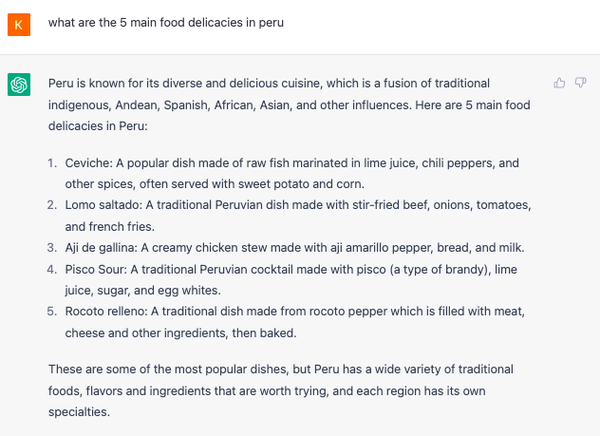Click the Rocoto relleno list item
Screen dimensions: 600x436
(x=294, y=322)
